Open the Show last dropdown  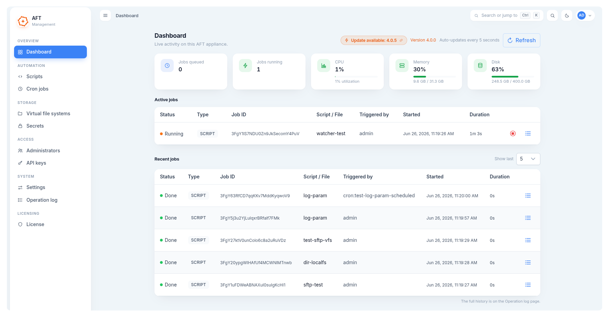[x=528, y=159]
